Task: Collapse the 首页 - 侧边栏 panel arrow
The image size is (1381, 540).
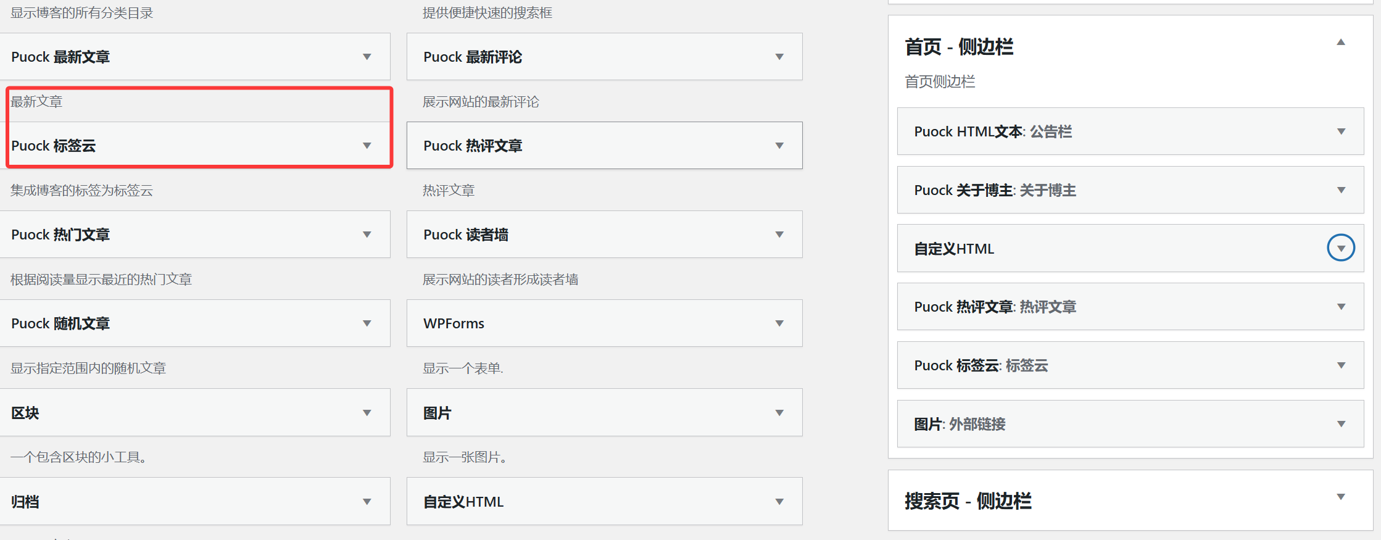Action: pos(1340,42)
